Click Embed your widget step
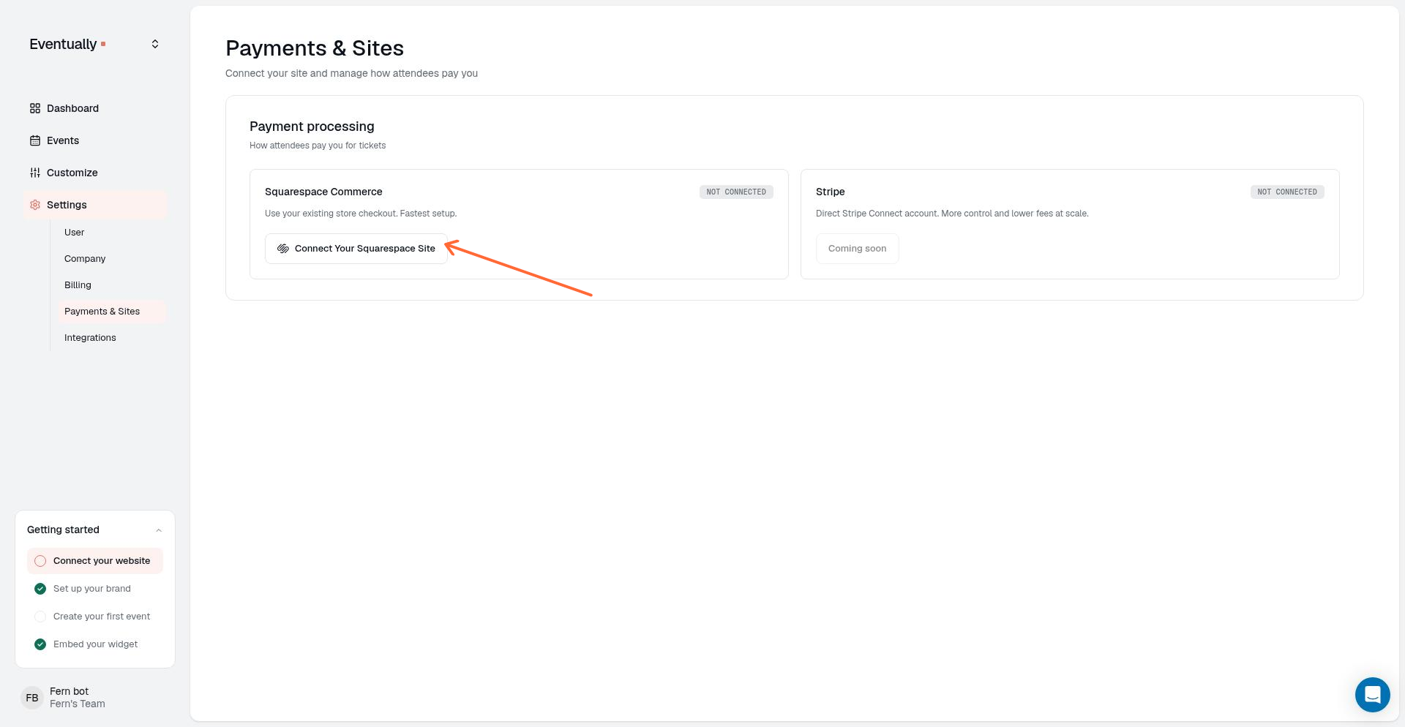The image size is (1405, 727). [95, 644]
